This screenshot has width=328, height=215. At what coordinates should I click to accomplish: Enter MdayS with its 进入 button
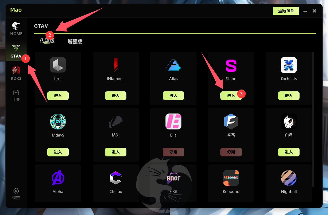click(58, 152)
